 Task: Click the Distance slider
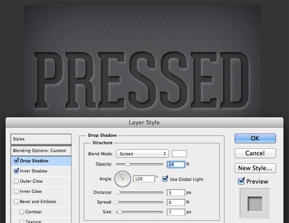pos(139,192)
